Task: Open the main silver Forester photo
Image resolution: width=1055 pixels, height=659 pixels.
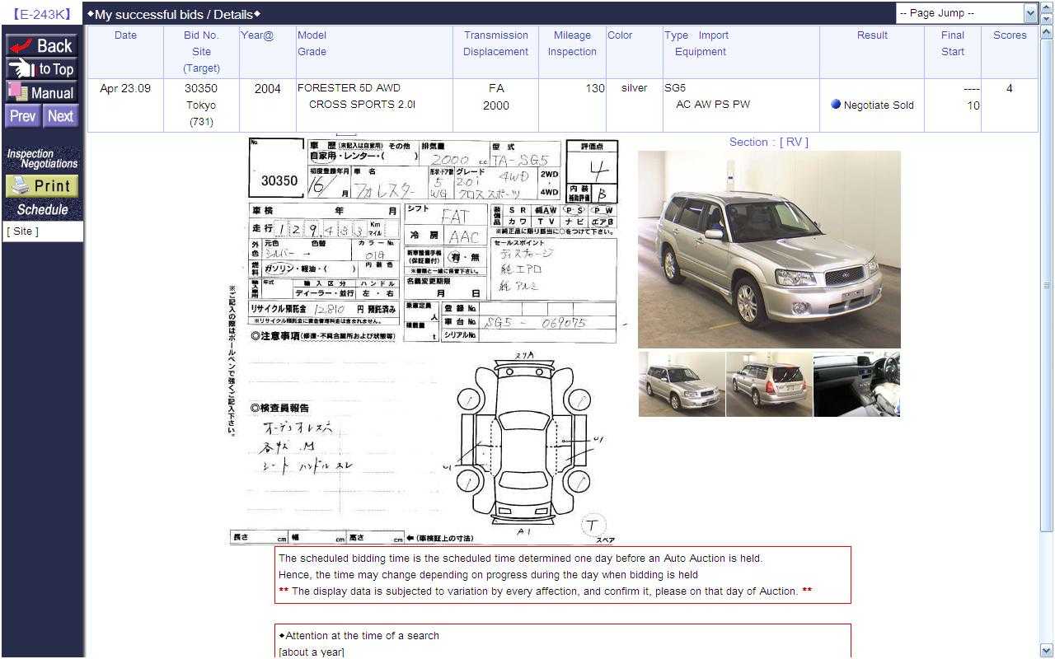Action: click(769, 250)
